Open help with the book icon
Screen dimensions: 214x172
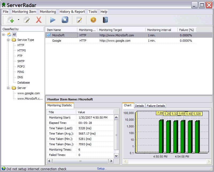click(x=105, y=19)
